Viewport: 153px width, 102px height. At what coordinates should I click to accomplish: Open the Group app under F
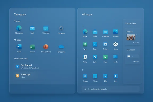point(85,76)
